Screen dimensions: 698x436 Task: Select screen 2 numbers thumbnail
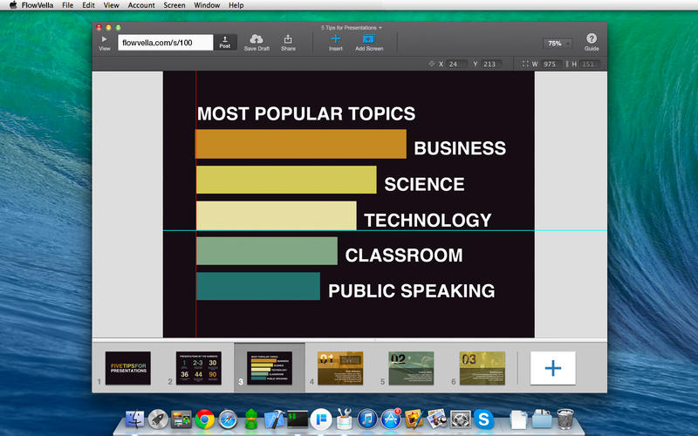199,368
